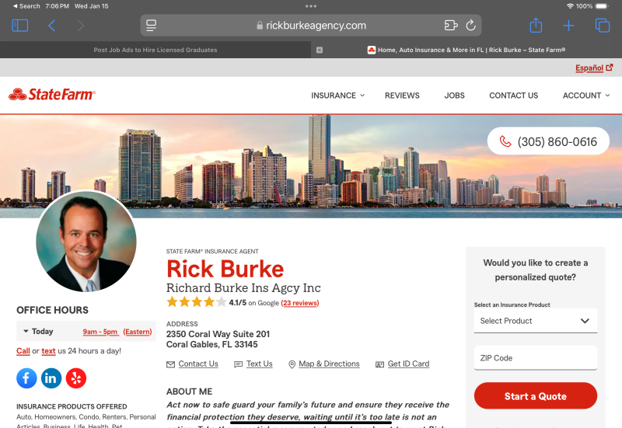
Task: Click the 2350 Coral Way Suite 201 address
Action: 218,334
